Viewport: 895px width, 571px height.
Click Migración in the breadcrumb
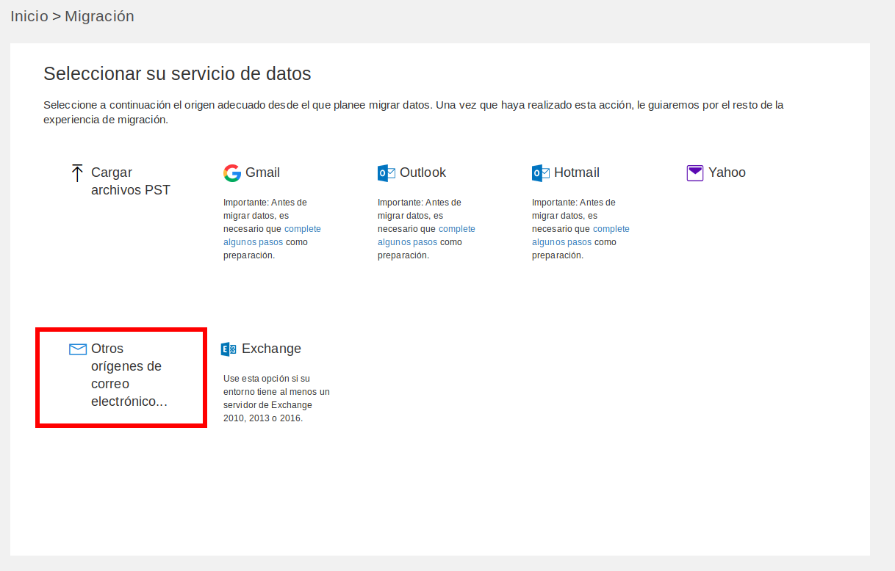click(99, 16)
